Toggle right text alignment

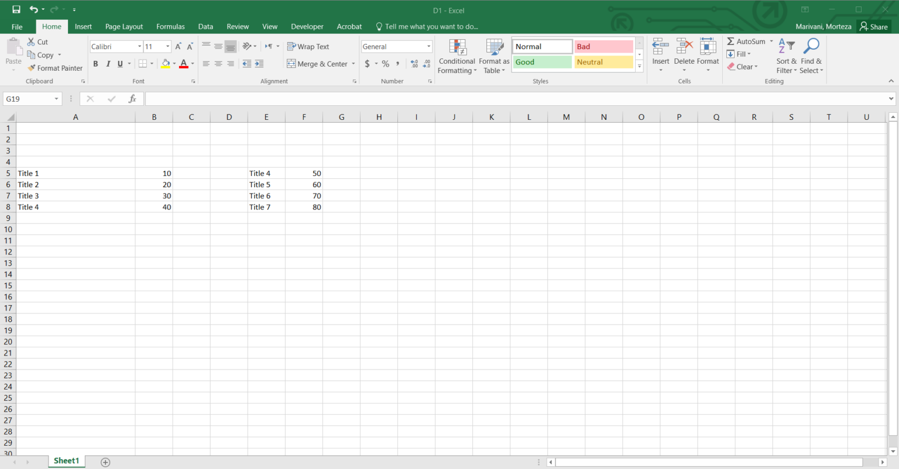point(231,64)
